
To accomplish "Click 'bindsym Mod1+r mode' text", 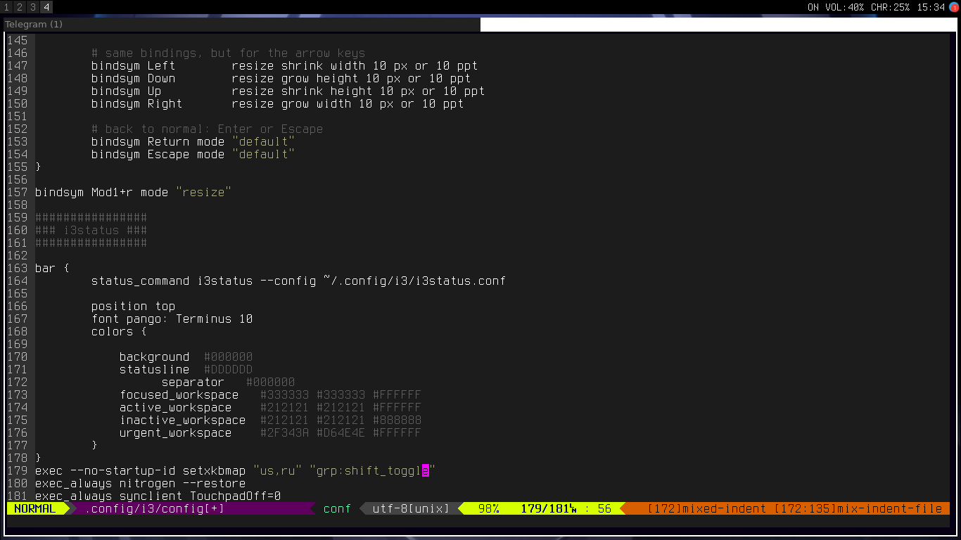I will coord(101,192).
